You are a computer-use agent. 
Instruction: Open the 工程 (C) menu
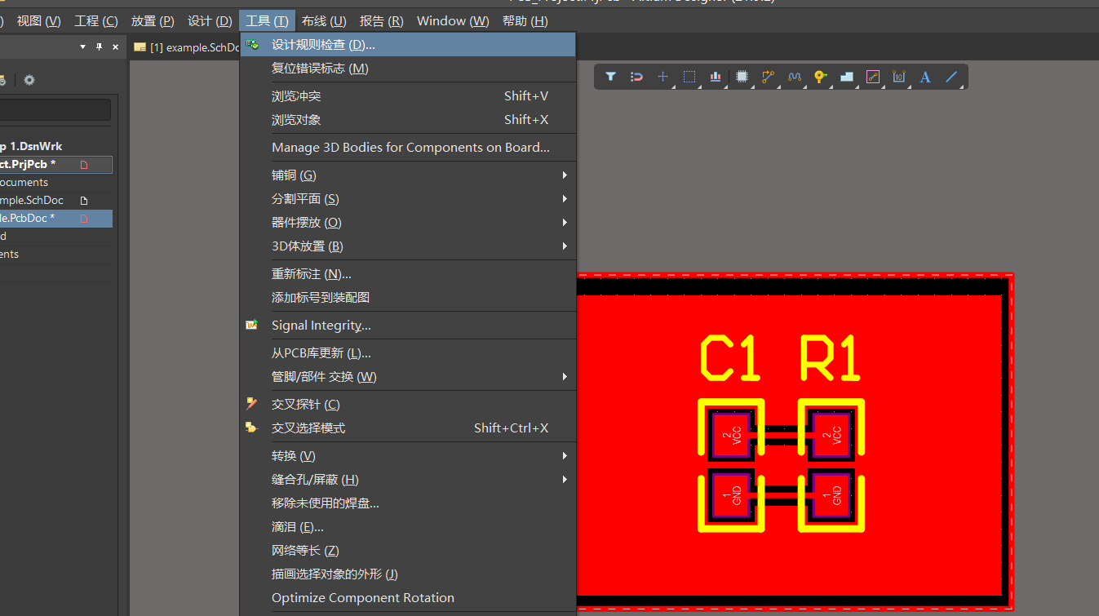96,21
